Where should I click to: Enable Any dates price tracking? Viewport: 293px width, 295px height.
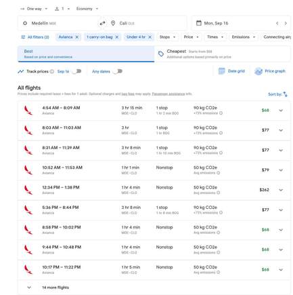(118, 71)
